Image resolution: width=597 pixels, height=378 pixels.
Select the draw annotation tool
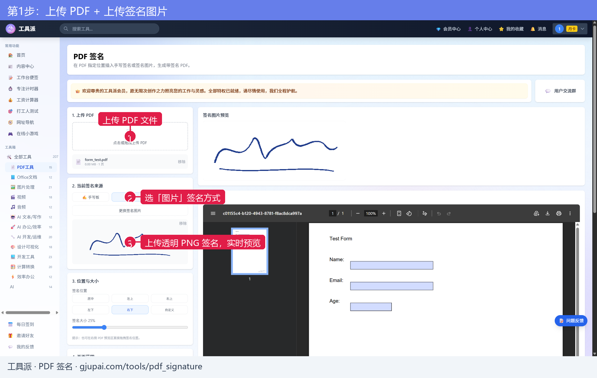coord(425,214)
